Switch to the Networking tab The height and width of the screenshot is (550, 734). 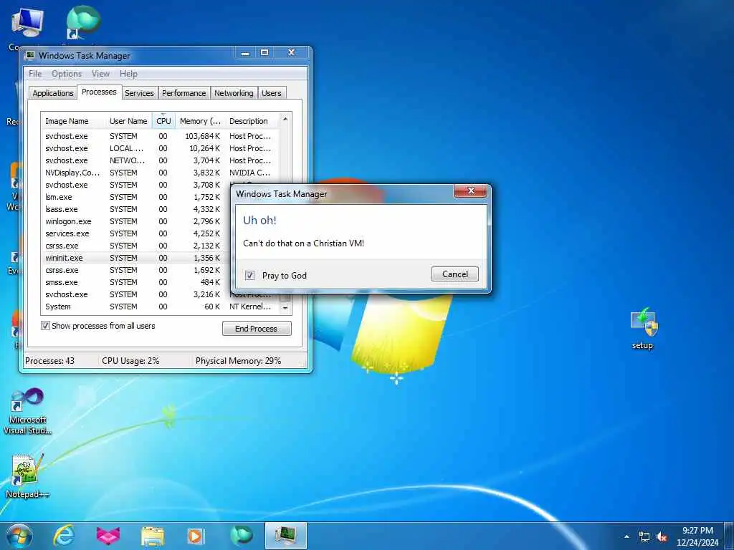tap(234, 93)
